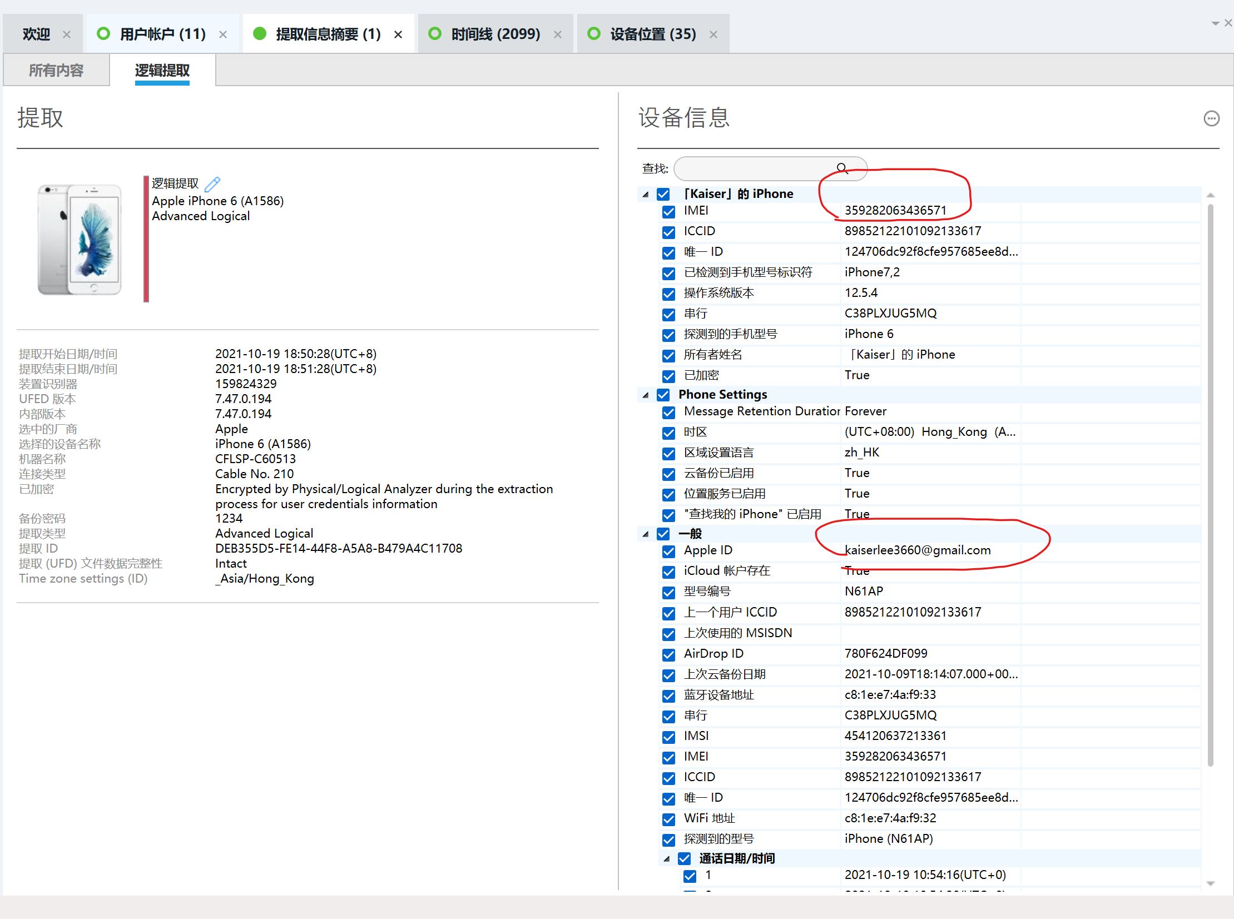Toggle the ICCID checkbox under Kaiser iPhone
Screen dimensions: 1234x919
[x=669, y=232]
